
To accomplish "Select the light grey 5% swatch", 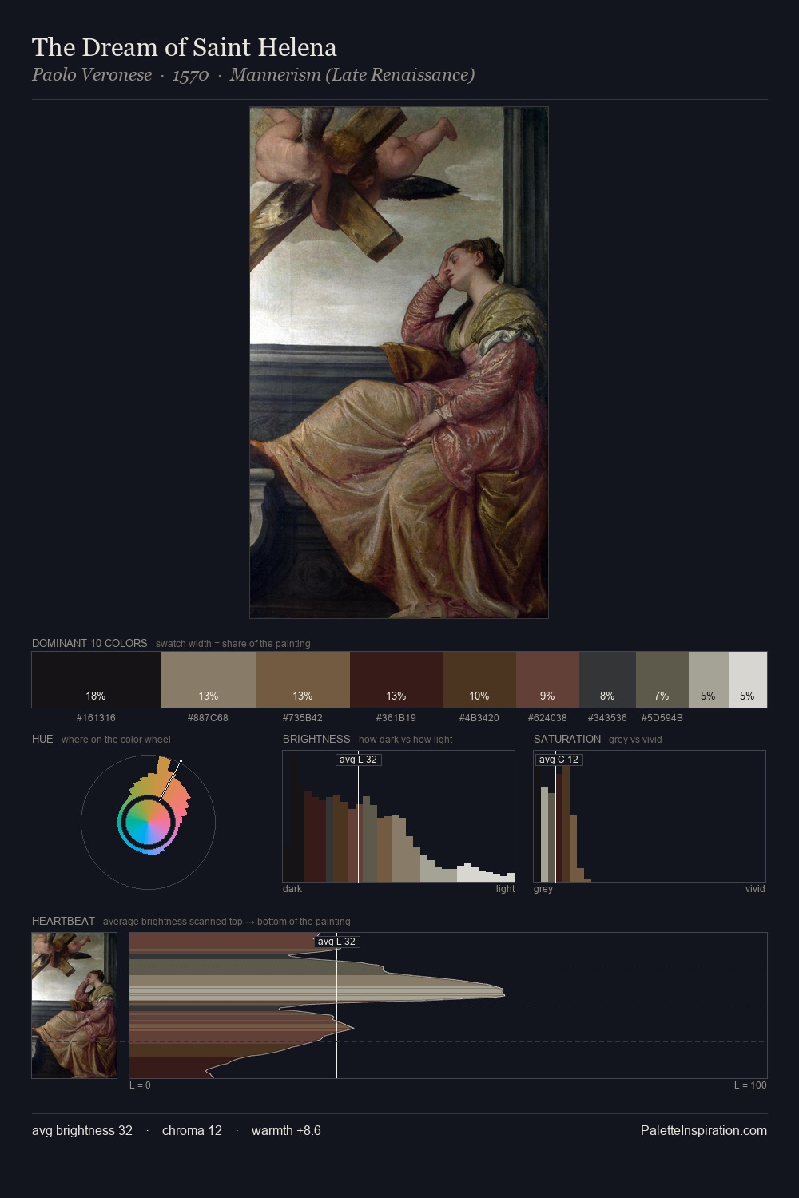I will pyautogui.click(x=708, y=680).
